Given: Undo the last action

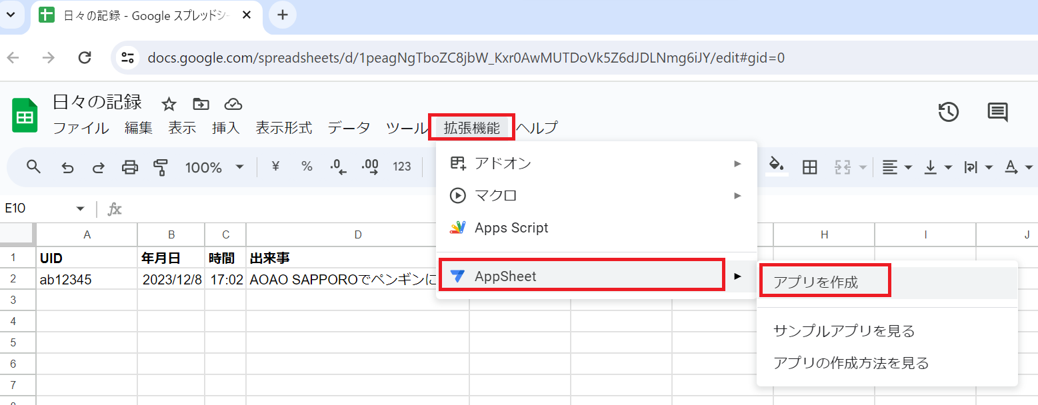Looking at the screenshot, I should click(x=67, y=167).
